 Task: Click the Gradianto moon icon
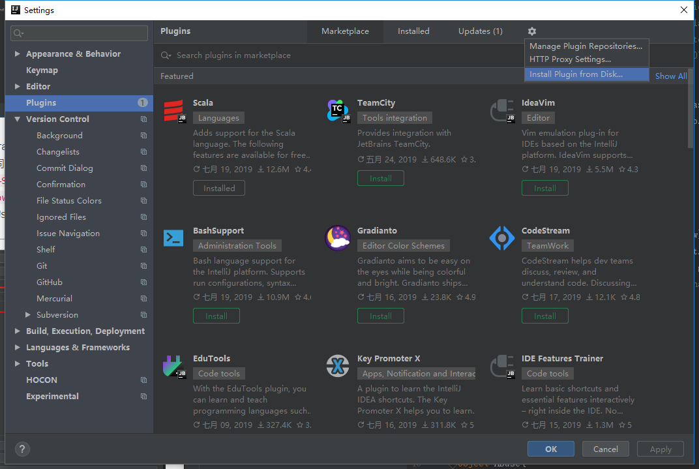(337, 237)
